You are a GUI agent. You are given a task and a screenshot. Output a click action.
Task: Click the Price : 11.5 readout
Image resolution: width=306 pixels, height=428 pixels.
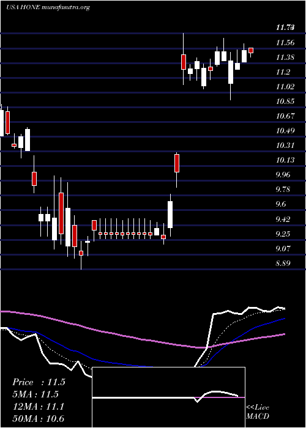click(x=39, y=382)
